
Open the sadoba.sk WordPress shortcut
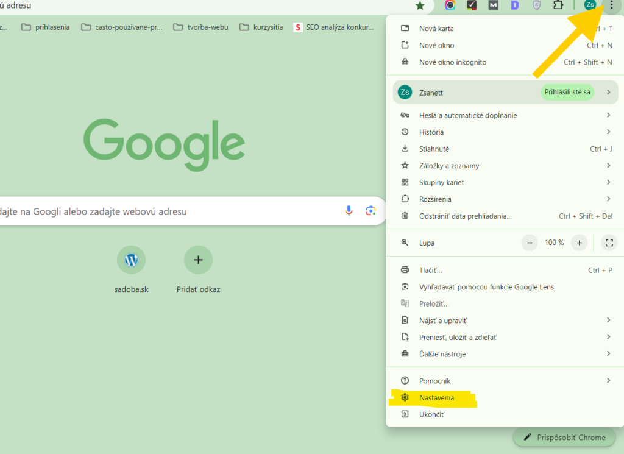[x=131, y=260]
